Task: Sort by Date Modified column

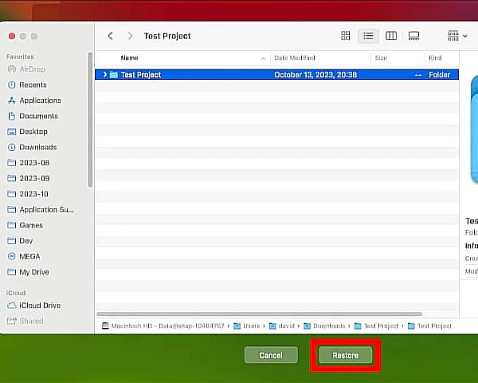Action: [x=295, y=57]
